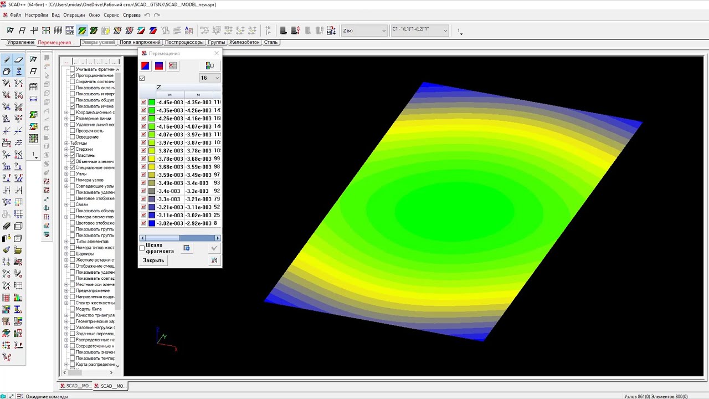Screen dimensions: 709x399
Task: Click the first framed-A icon on top toolbar
Action: pos(10,30)
